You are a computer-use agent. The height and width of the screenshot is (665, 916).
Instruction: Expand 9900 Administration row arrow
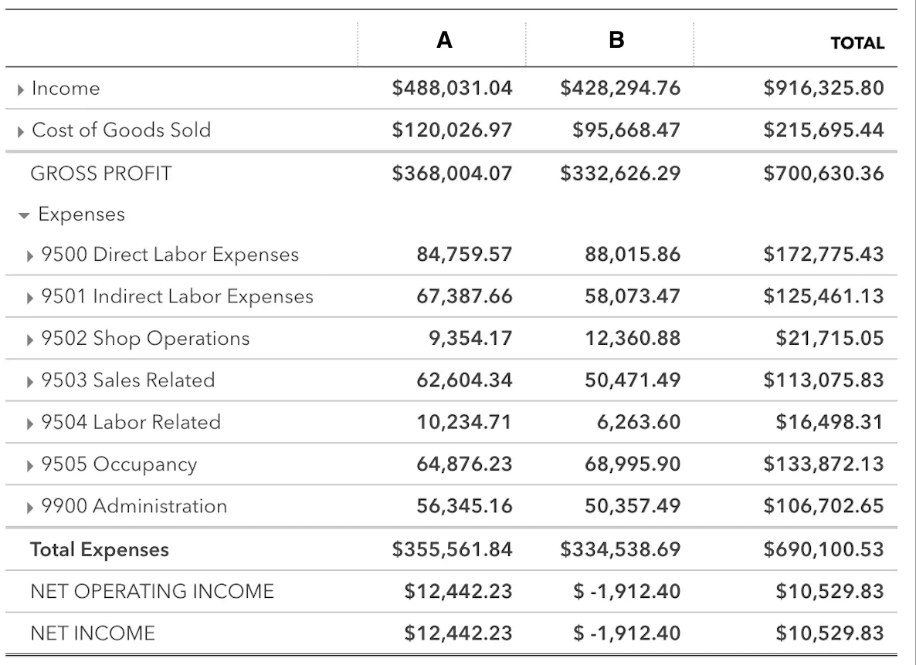click(x=30, y=508)
